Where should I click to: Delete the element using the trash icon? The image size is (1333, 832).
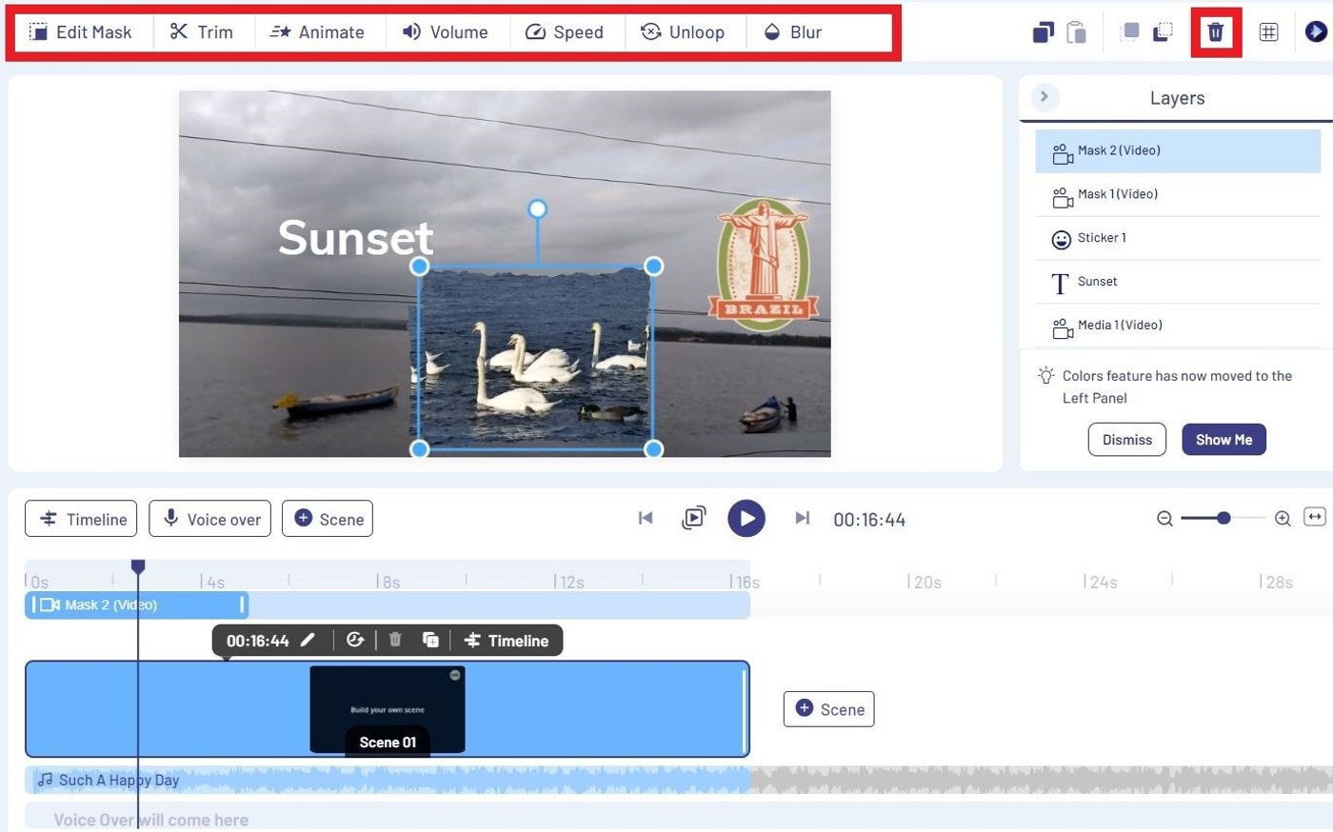tap(1216, 31)
